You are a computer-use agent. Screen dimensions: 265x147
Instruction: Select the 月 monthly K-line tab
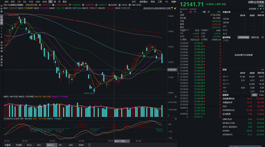click(59, 2)
